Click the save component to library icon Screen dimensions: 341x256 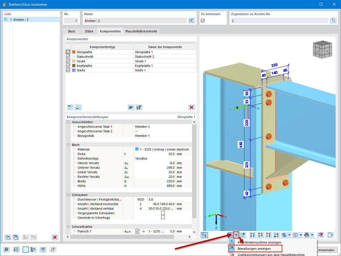point(139,107)
